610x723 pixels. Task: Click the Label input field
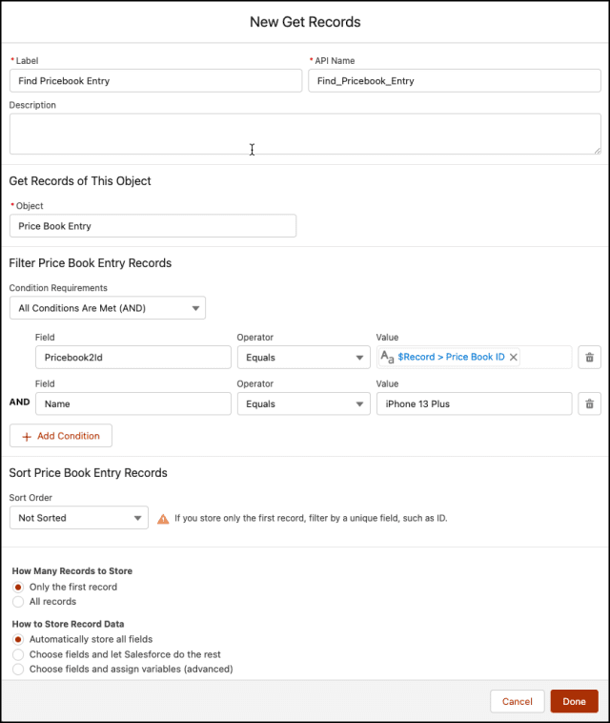(155, 81)
